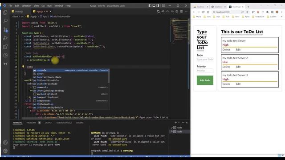This screenshot has width=285, height=160.
Task: Open the View menu
Action: (x=37, y=6)
